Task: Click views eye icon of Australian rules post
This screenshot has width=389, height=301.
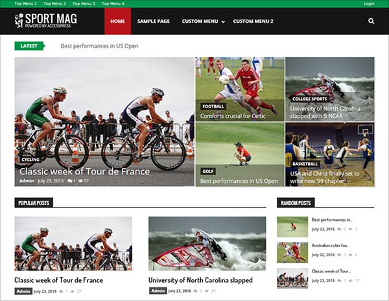Action: click(351, 255)
